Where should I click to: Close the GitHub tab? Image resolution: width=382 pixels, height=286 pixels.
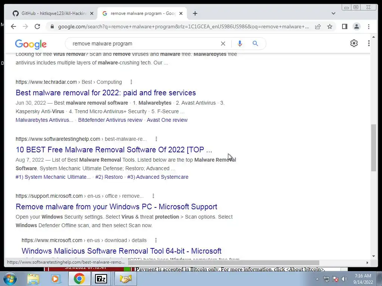coord(92,13)
